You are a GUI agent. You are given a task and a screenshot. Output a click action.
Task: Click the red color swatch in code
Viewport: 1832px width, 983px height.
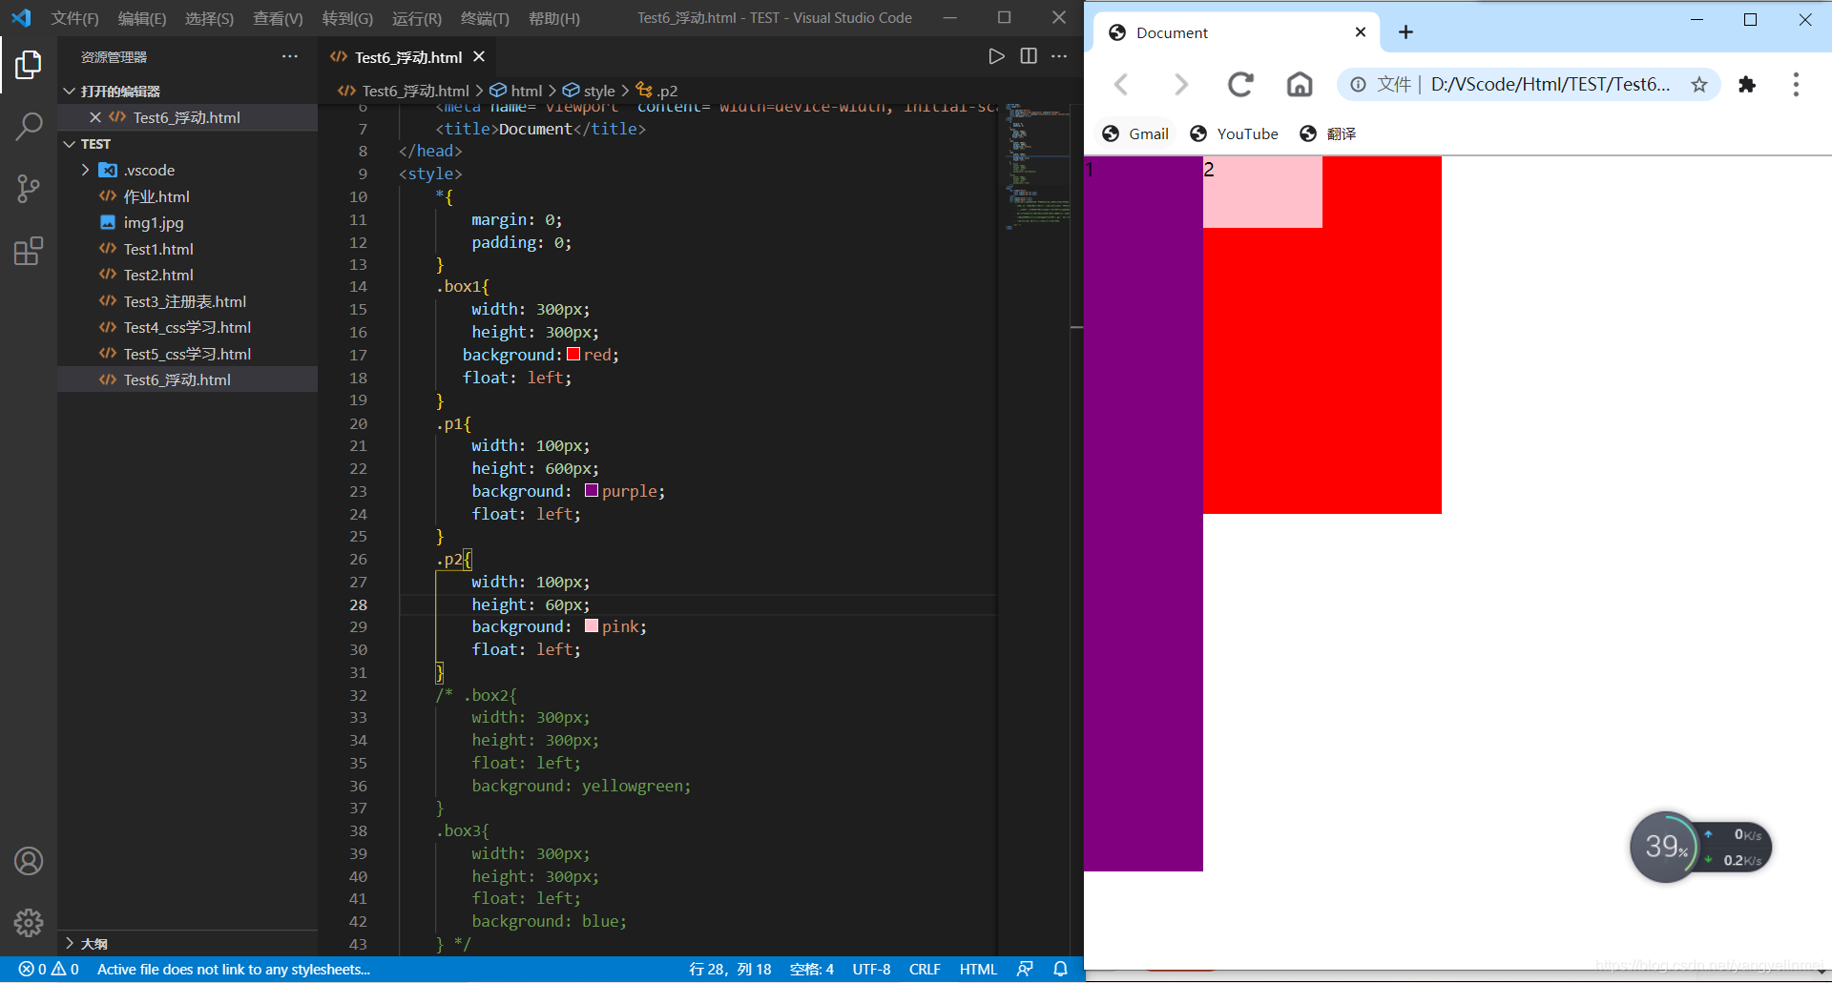(x=573, y=354)
